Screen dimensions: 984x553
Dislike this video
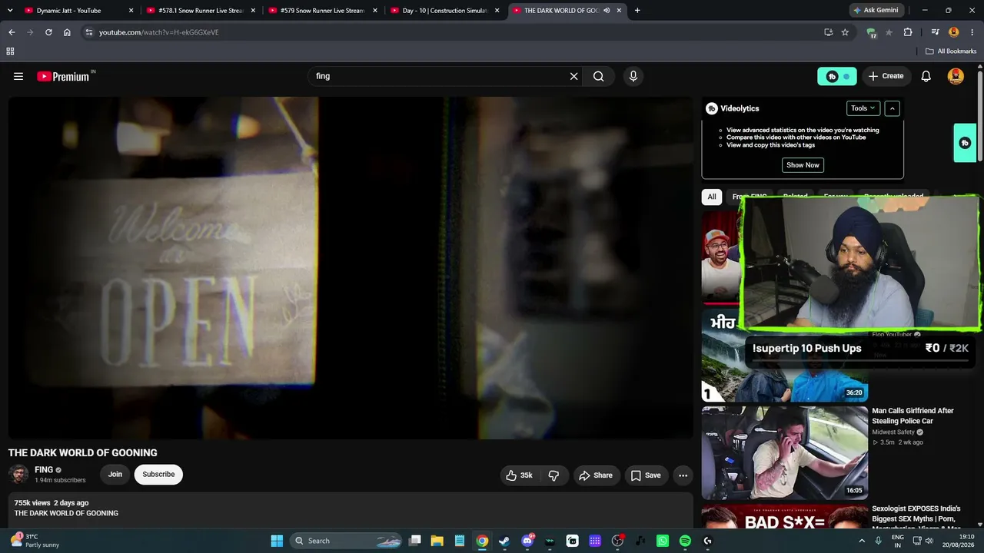pyautogui.click(x=553, y=475)
